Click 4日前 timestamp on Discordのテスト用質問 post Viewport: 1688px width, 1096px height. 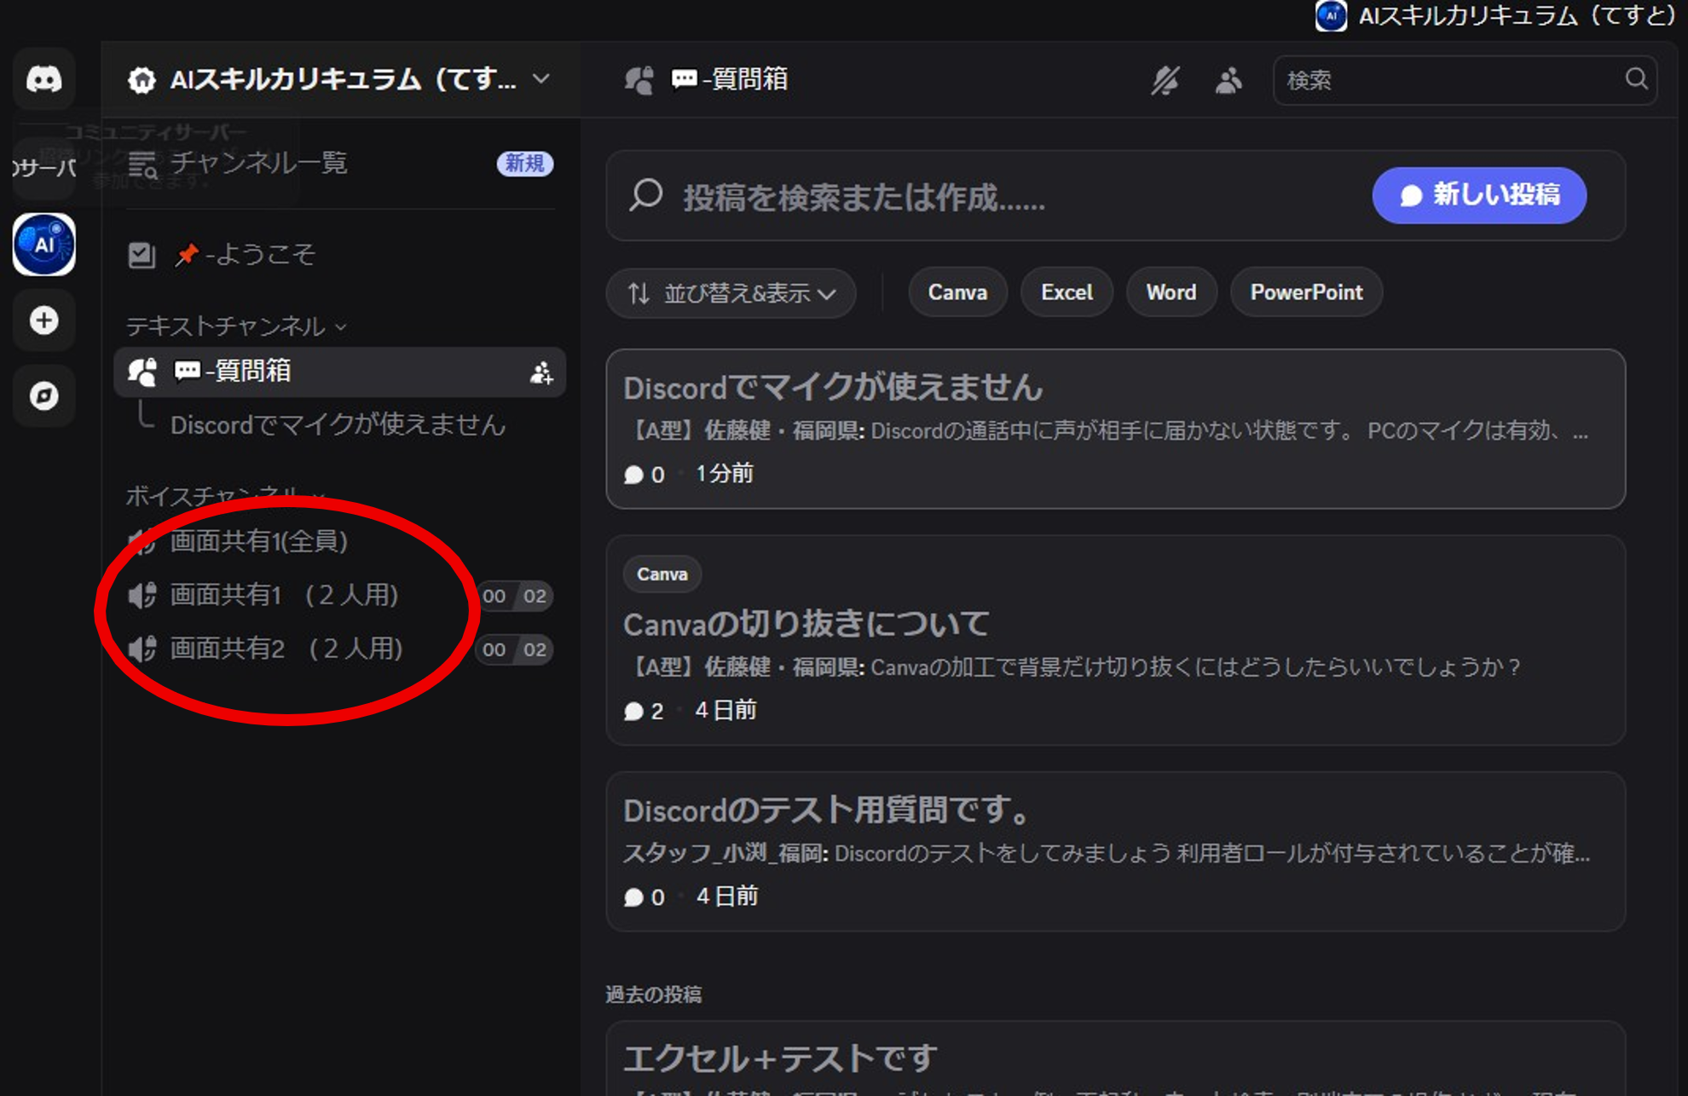(x=727, y=896)
